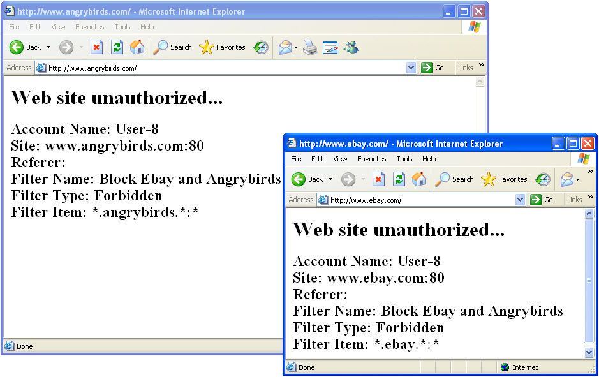599x377 pixels.
Task: Expand Forward history dropdown in angrybirds window
Action: [x=81, y=47]
